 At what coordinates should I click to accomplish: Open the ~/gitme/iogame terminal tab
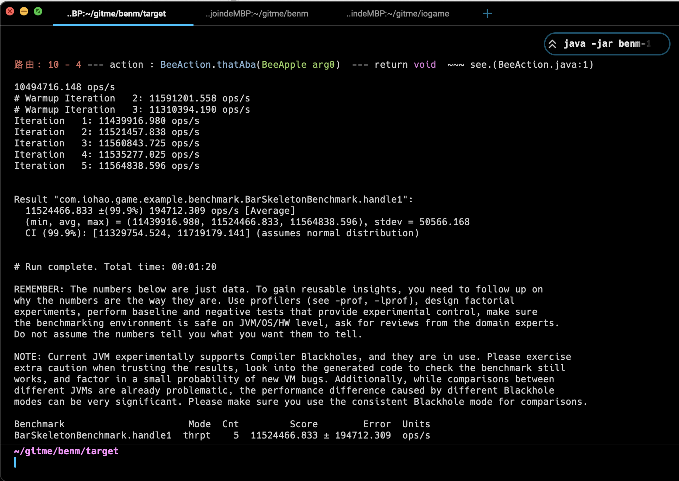pyautogui.click(x=398, y=14)
